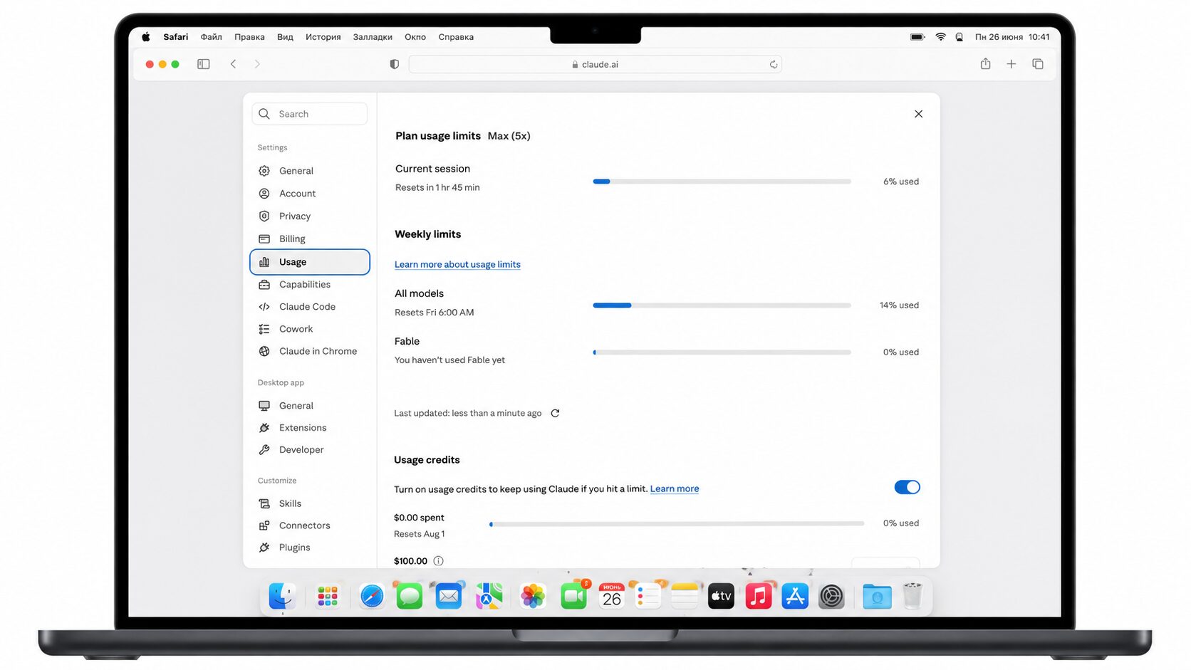Follow Learn more about usage limits link

[x=457, y=264]
